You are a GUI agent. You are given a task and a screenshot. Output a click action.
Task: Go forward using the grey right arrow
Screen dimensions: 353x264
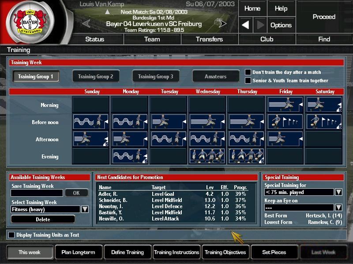coord(260,25)
